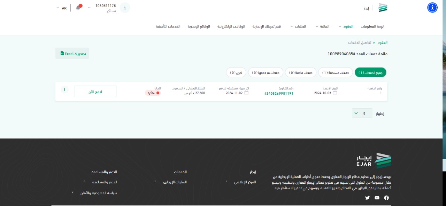The width and height of the screenshot is (446, 206).
Task: Click the user avatar circle with number 1
Action: click(125, 8)
